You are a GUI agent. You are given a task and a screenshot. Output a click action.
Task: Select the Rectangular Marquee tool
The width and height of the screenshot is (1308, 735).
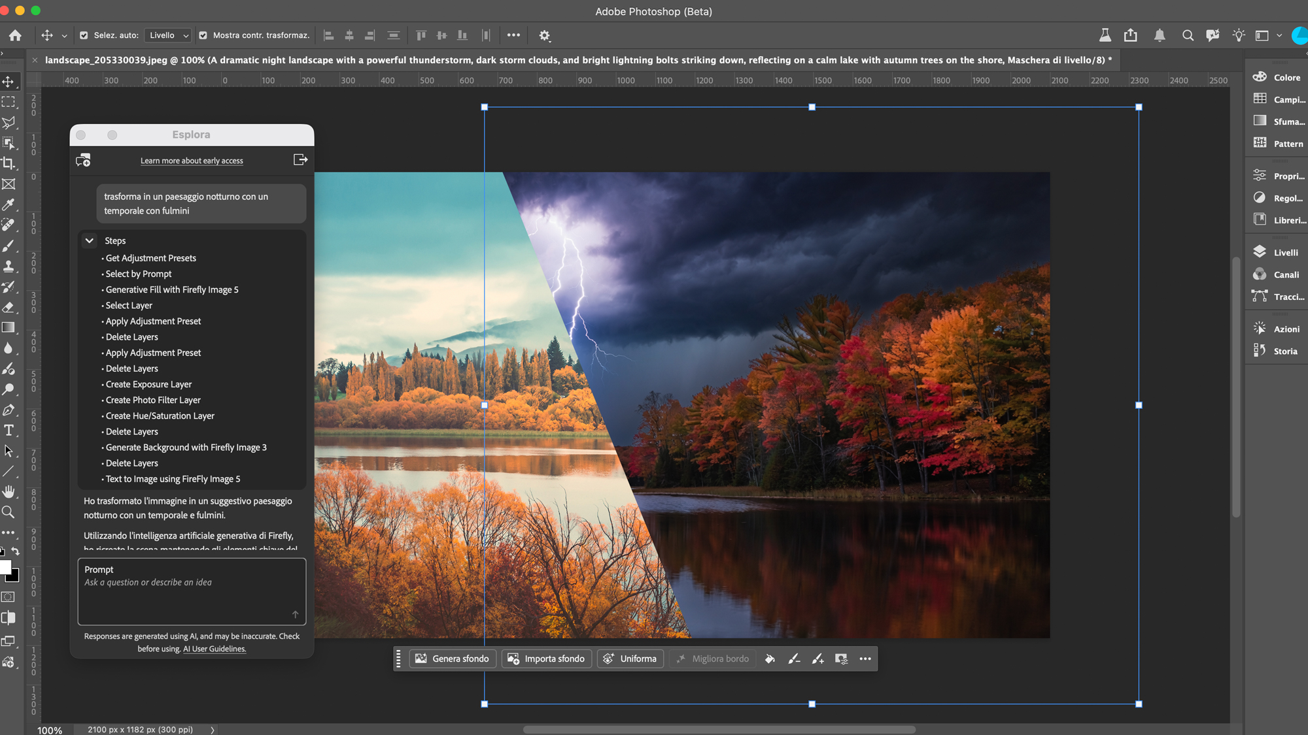(x=9, y=102)
